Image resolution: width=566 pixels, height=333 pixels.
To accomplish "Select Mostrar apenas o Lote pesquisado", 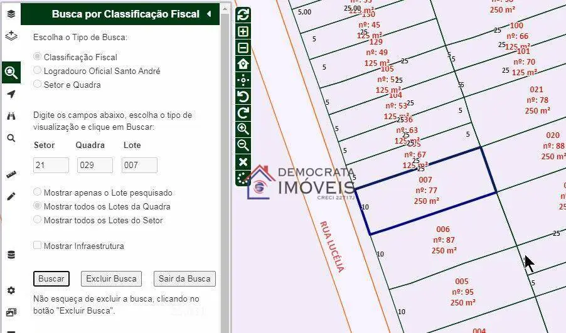I will (38, 192).
